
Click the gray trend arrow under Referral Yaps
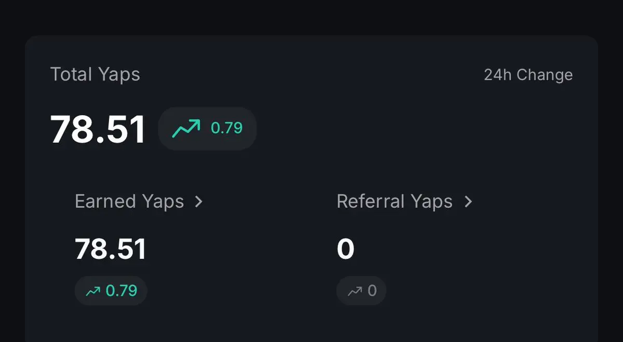(x=355, y=291)
